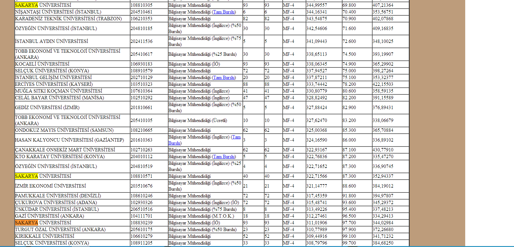The width and height of the screenshot is (514, 247).
Task: Open Tam Burslu link in İstanbul Gelişim row
Action: tap(224, 78)
